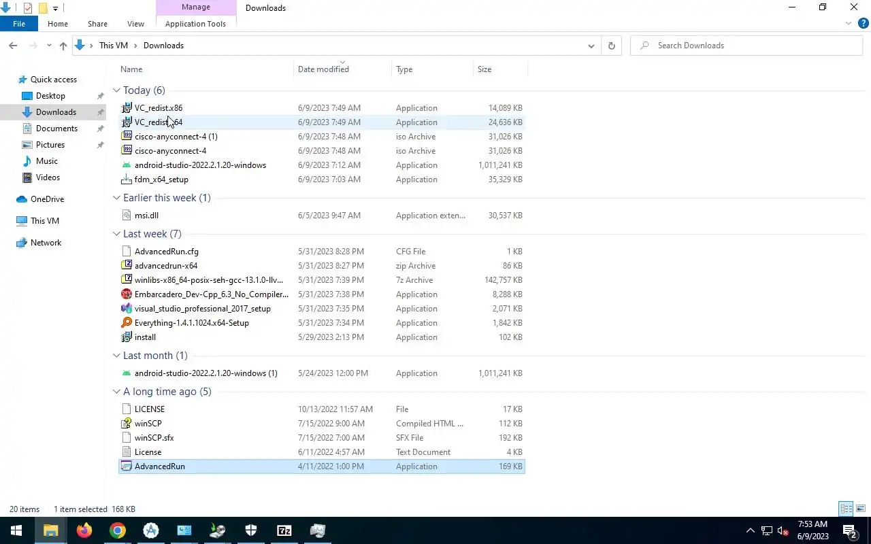Open the notification center icon
This screenshot has height=544, width=871.
point(850,530)
